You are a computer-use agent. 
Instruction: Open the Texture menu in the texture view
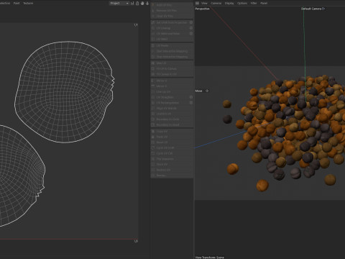pos(28,3)
